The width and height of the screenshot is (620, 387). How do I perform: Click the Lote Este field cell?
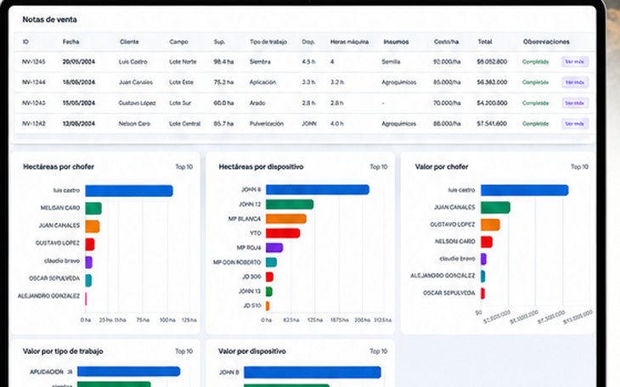coord(182,82)
